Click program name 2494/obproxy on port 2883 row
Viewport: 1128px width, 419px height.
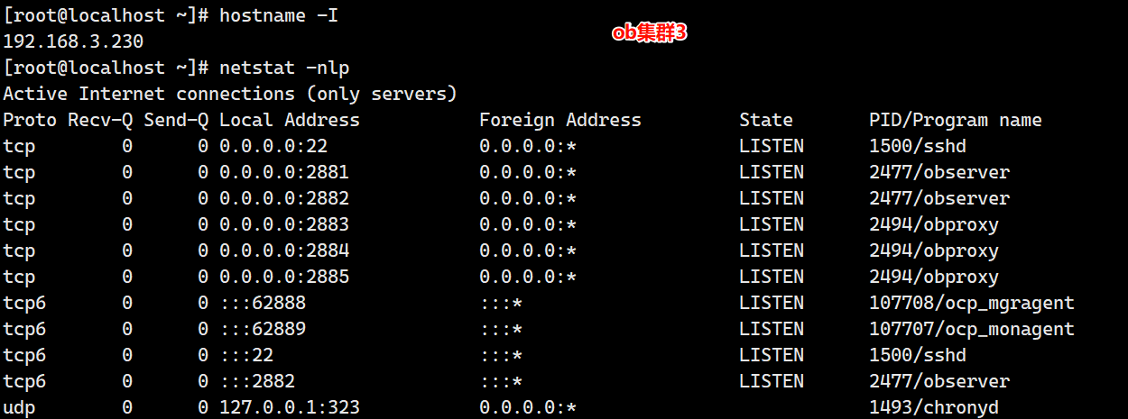(x=934, y=224)
